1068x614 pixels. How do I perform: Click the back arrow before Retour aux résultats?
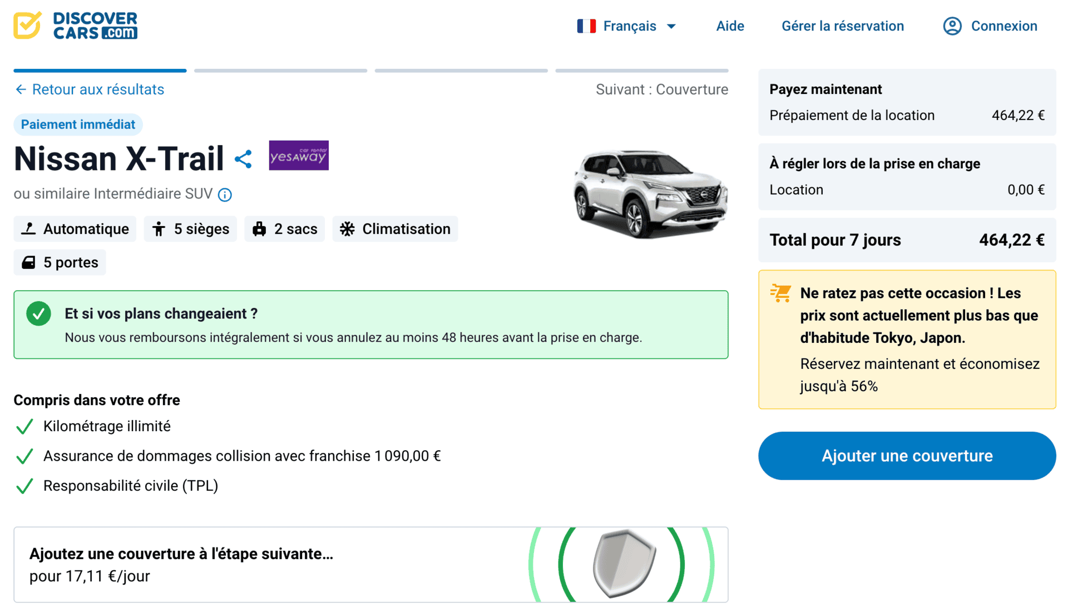click(21, 89)
